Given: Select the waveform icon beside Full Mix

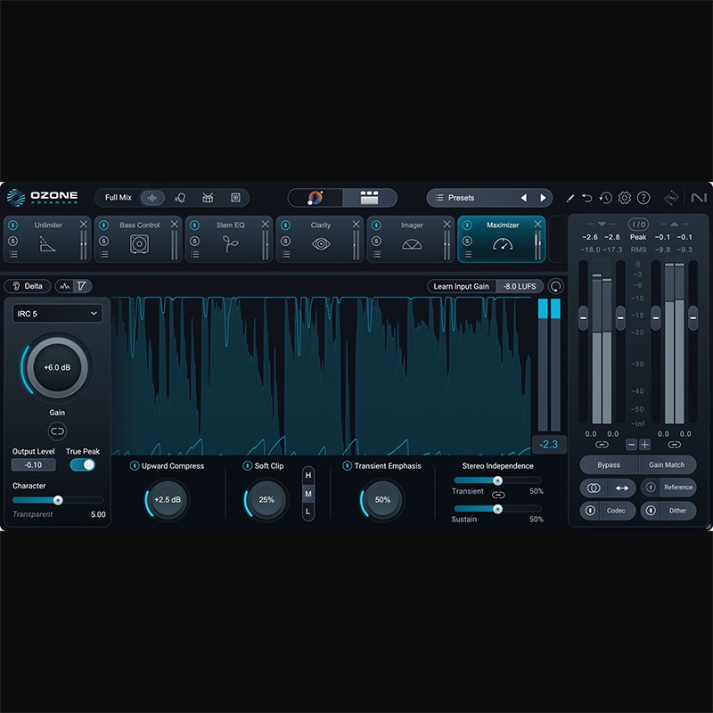Looking at the screenshot, I should (x=152, y=198).
